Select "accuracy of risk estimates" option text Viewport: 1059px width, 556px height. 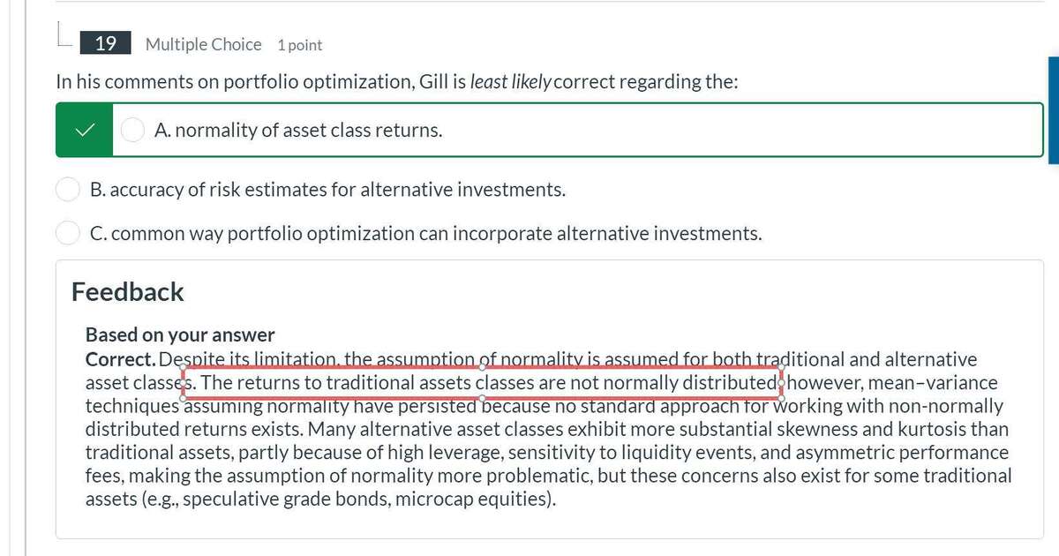click(x=327, y=190)
